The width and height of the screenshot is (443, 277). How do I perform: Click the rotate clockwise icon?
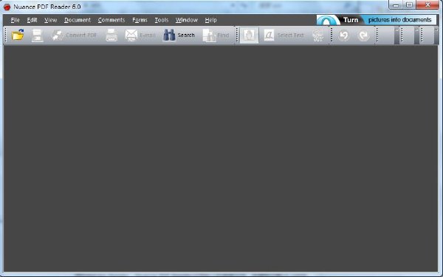363,35
